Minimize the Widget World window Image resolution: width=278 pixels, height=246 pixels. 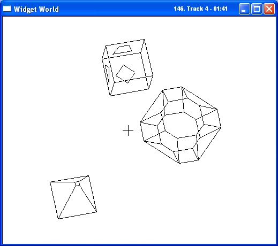(244, 9)
